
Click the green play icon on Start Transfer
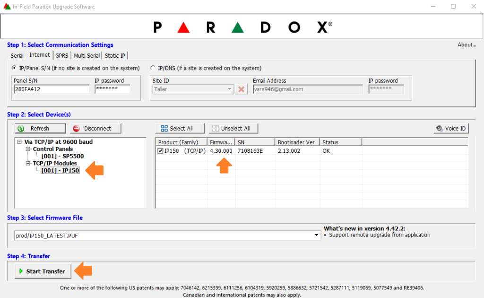tap(21, 271)
